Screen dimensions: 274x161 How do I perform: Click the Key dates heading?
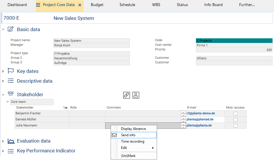[28, 71]
